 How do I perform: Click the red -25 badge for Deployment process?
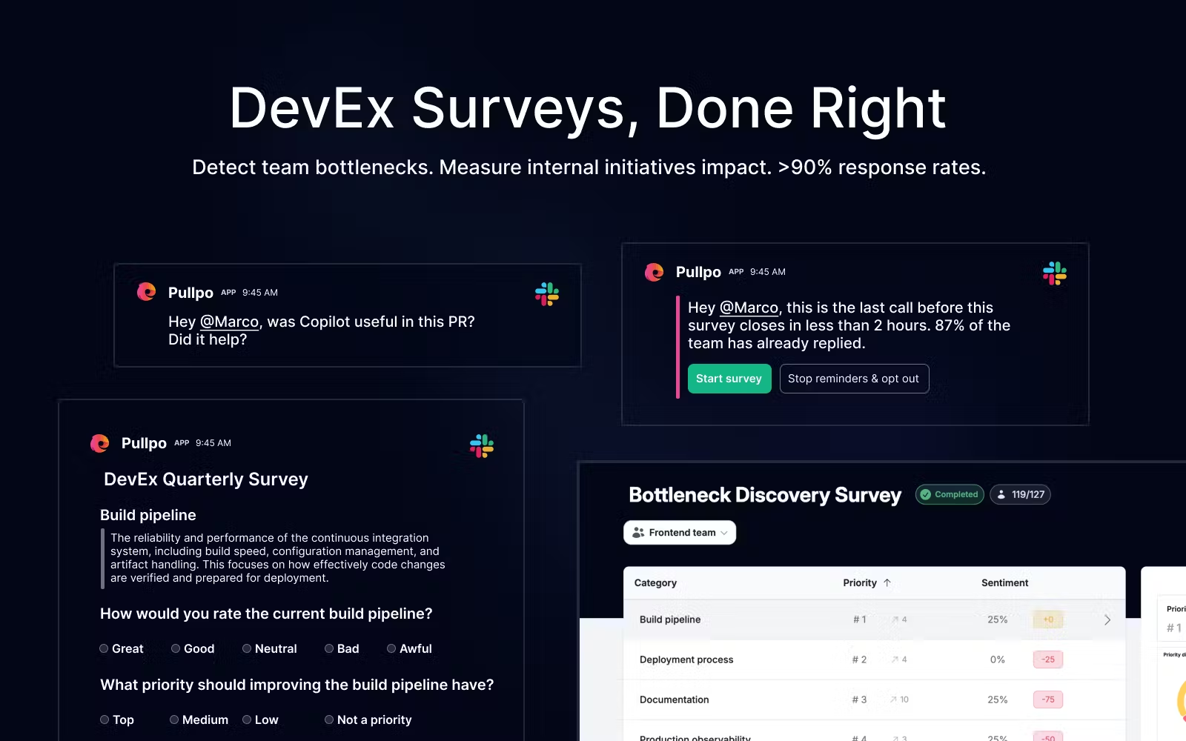(1048, 659)
